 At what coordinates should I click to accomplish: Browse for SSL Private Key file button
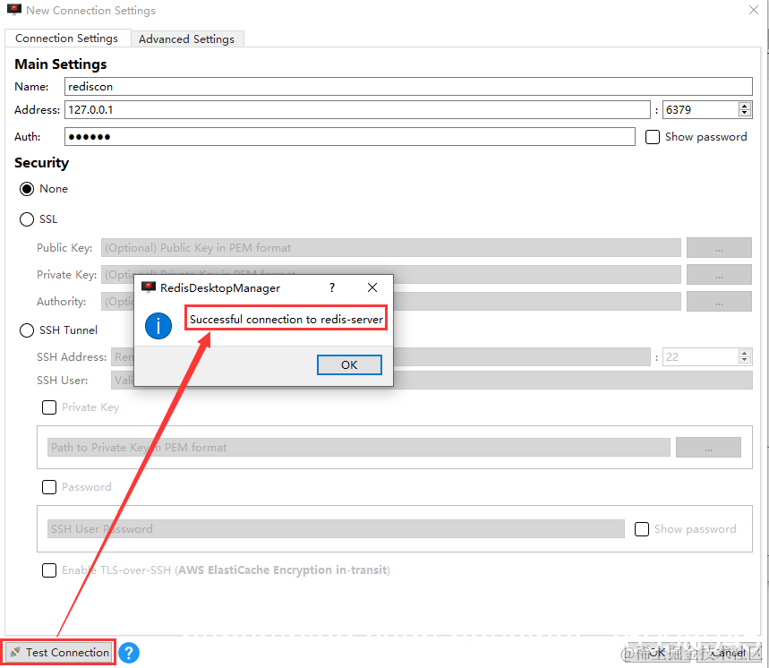(x=719, y=275)
